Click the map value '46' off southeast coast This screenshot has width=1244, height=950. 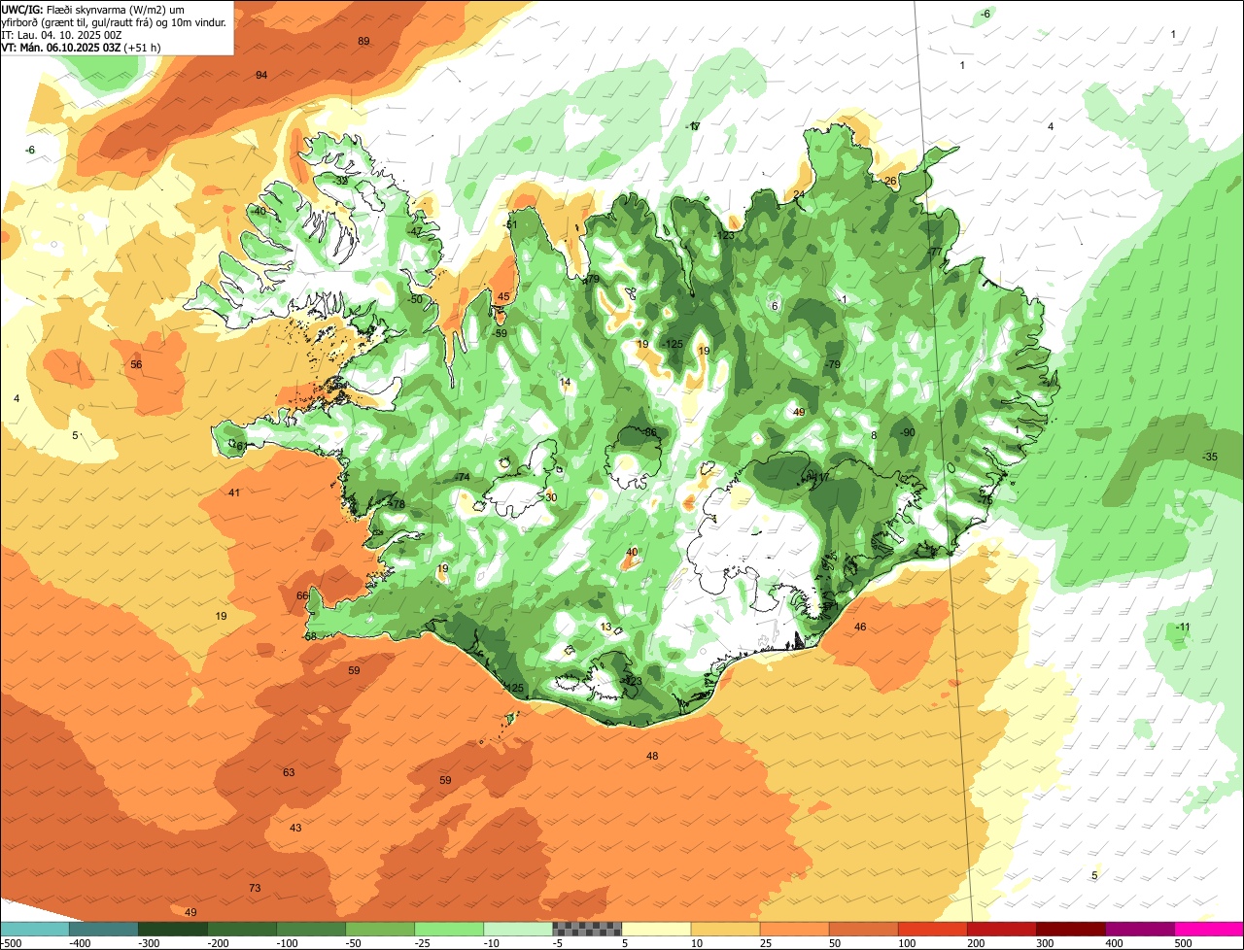(x=860, y=627)
